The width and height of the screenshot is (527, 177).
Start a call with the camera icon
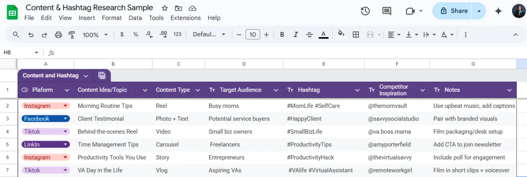coord(410,11)
